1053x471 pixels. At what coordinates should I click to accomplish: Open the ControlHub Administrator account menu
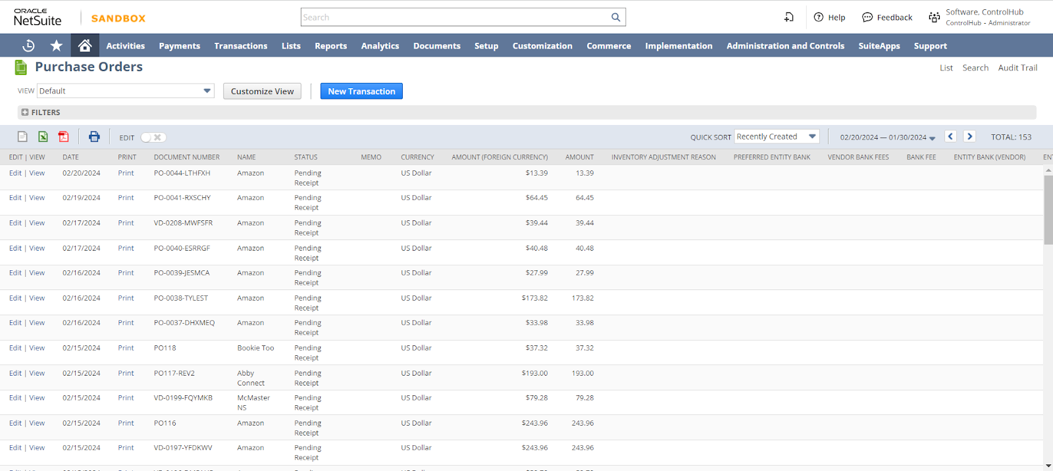(x=987, y=17)
